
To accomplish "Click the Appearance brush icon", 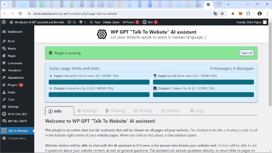I will pyautogui.click(x=4, y=77).
